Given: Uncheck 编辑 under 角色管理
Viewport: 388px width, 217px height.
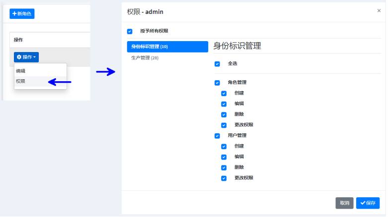Looking at the screenshot, I should click(224, 104).
